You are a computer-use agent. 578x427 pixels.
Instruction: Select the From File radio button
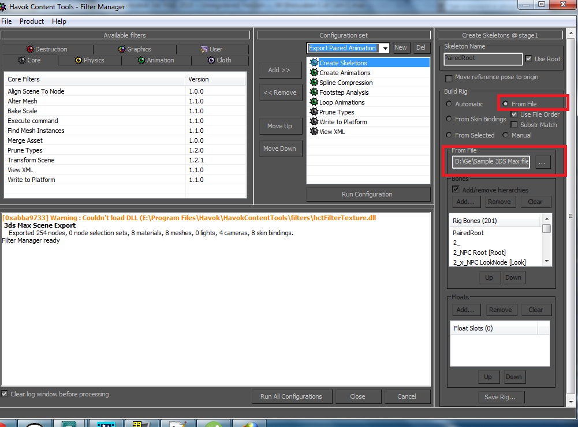(x=505, y=104)
